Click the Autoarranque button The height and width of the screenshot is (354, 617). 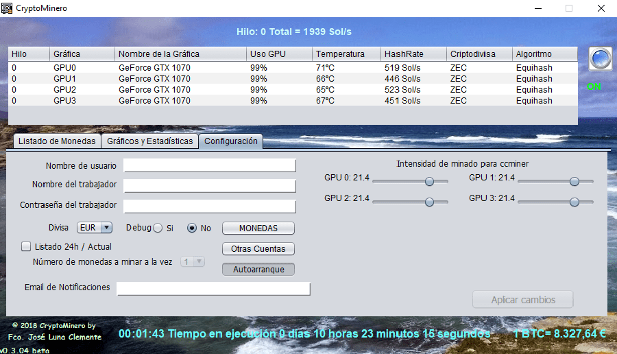click(258, 270)
